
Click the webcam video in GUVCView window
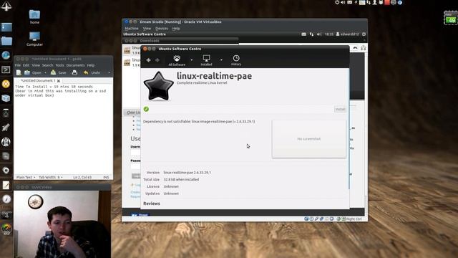[x=62, y=224]
